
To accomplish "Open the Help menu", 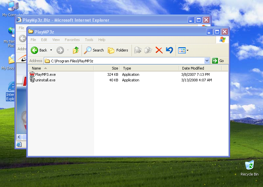I will coord(102,40).
